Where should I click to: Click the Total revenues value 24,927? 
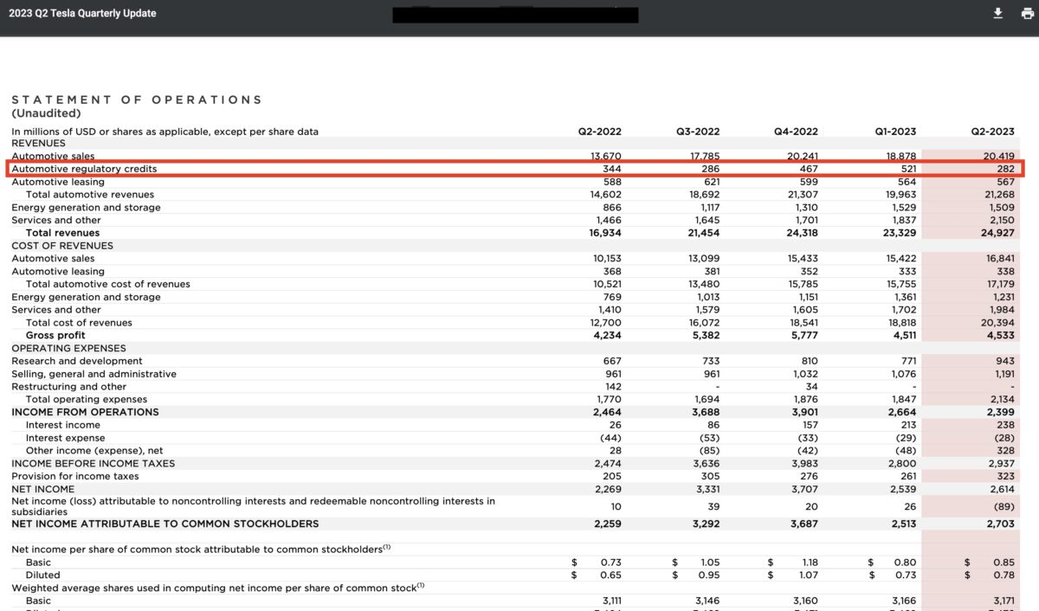[998, 233]
